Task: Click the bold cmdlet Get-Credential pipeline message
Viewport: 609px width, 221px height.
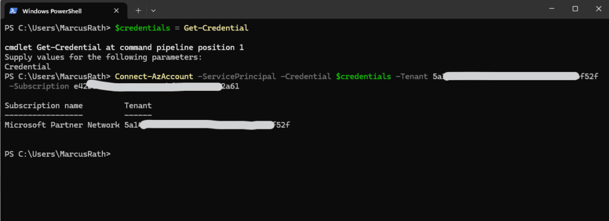Action: tap(124, 48)
